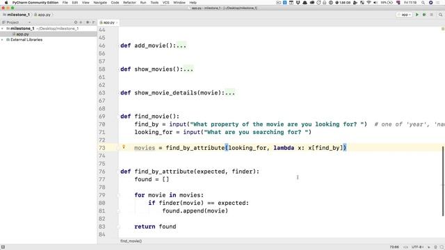Expand the folded show_movie_details function body
This screenshot has height=250, width=445.
(x=230, y=92)
